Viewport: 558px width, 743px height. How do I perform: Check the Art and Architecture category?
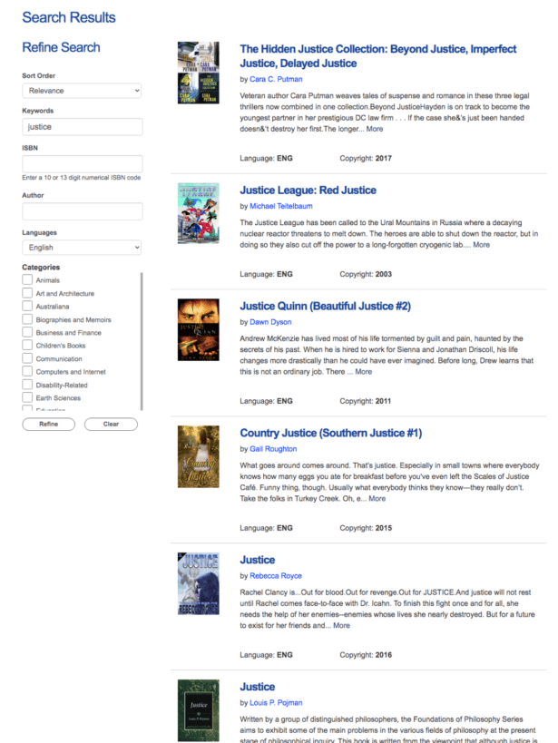click(27, 293)
